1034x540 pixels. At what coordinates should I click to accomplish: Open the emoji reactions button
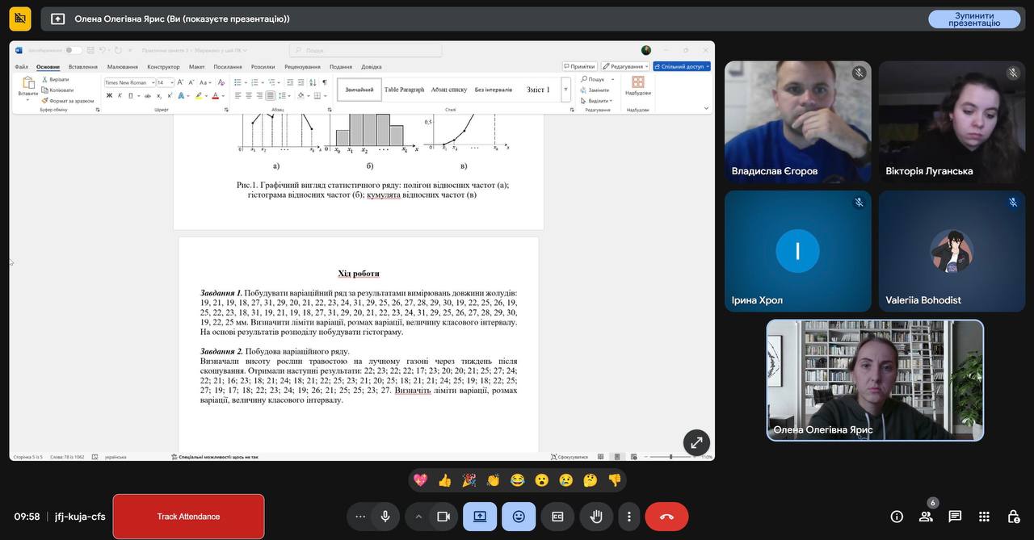point(519,517)
